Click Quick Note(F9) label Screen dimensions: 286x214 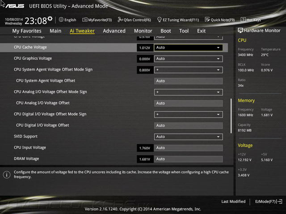coord(223,20)
